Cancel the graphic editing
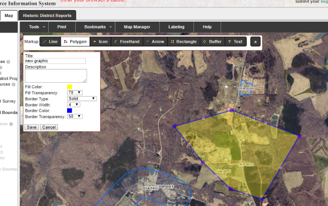328x206 pixels. [49, 127]
